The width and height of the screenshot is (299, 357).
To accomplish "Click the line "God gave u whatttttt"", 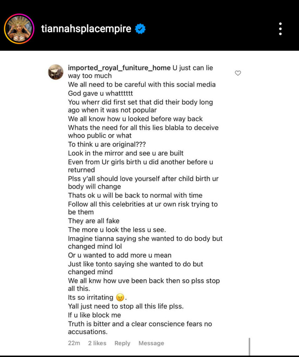I will point(100,93).
